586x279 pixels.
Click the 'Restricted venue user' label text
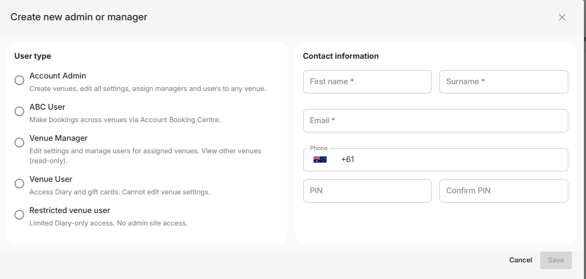(x=70, y=210)
